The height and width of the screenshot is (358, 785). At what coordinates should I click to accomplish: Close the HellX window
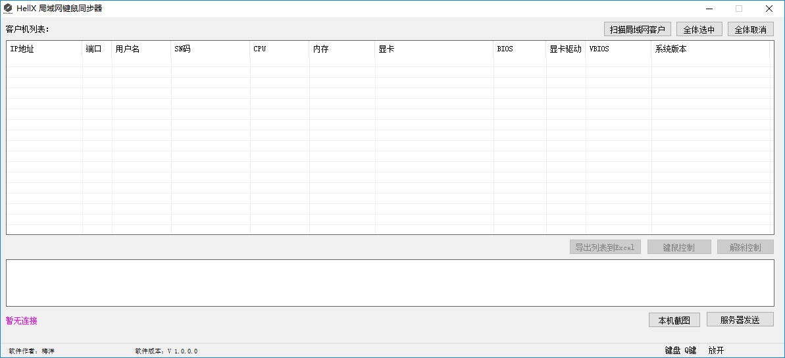click(769, 9)
